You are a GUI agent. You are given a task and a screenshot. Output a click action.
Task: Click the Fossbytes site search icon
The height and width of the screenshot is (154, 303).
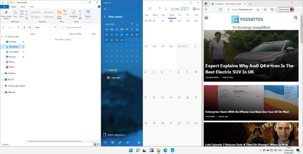[x=296, y=18]
